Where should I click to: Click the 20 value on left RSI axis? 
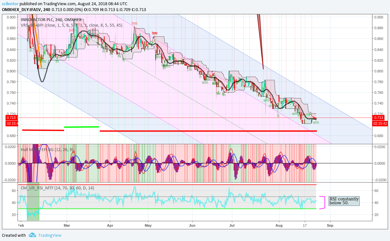click(14, 215)
